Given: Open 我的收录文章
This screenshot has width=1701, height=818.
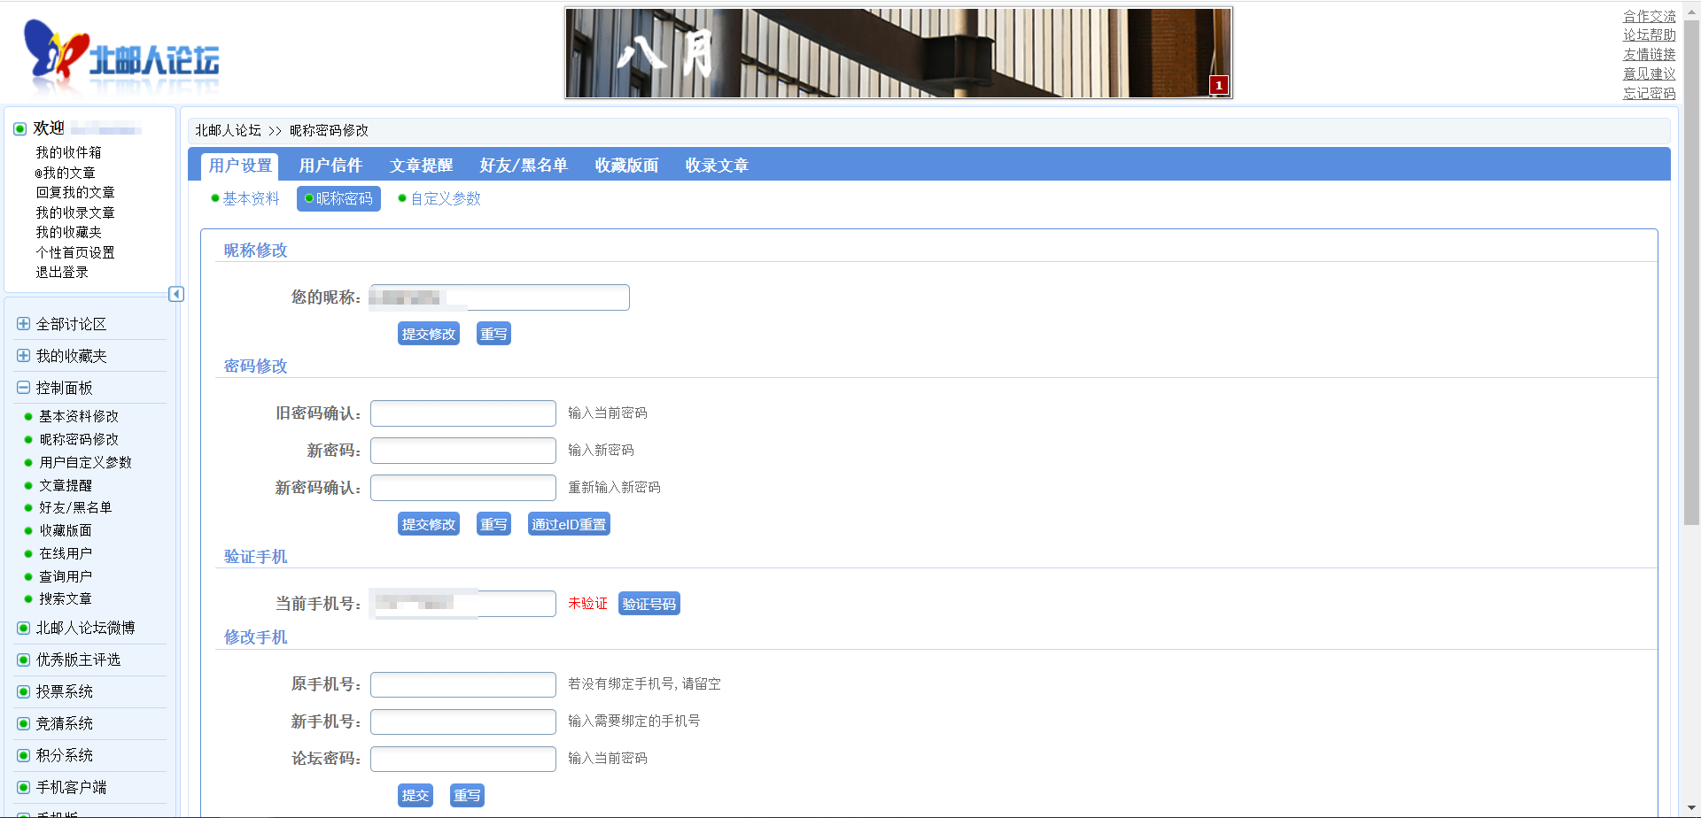Looking at the screenshot, I should coord(75,212).
